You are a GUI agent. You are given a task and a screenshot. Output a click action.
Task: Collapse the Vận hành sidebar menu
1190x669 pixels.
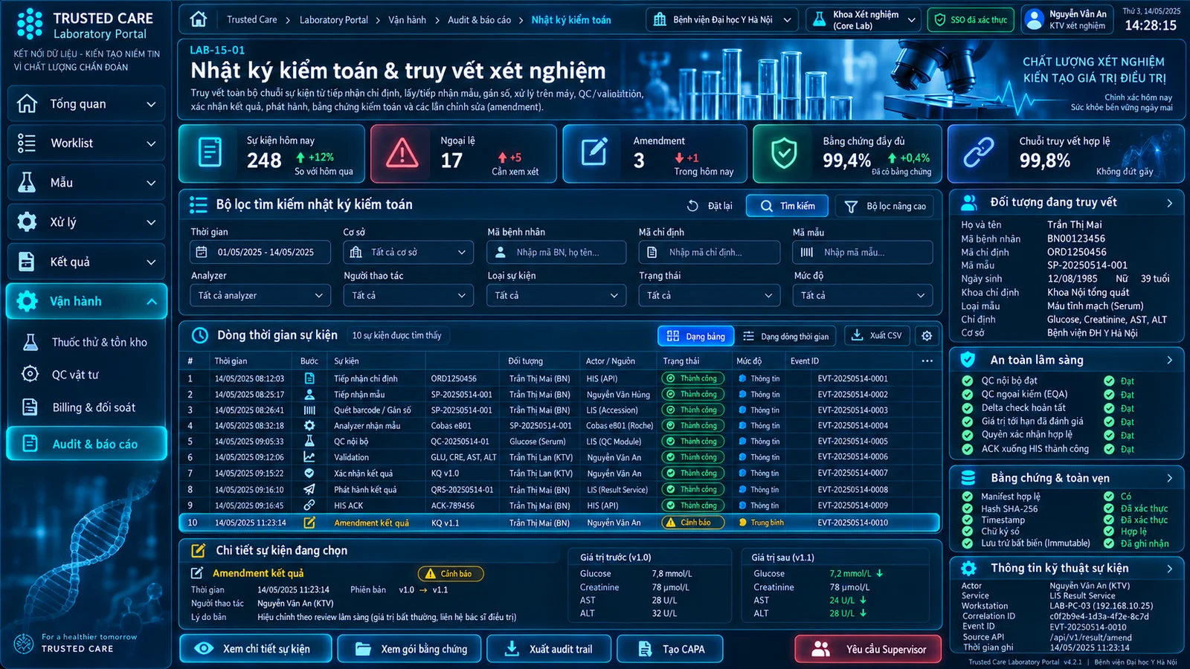click(152, 302)
